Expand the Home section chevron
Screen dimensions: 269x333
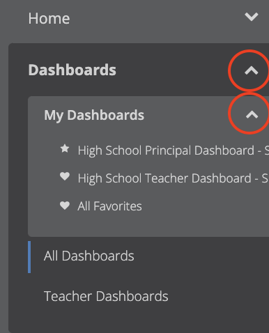[252, 17]
